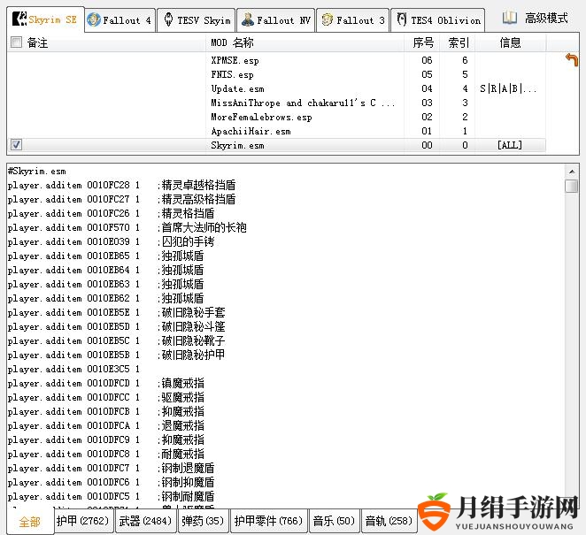Click the 破旧隐秘斗篷 code line
Image resolution: width=586 pixels, height=535 pixels.
point(116,326)
